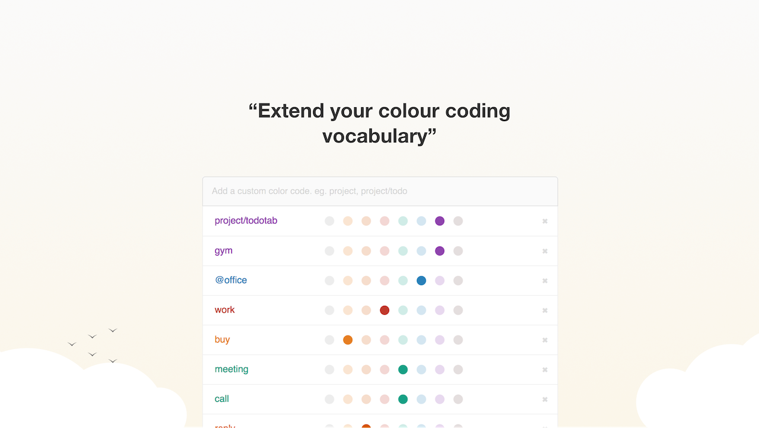The image size is (759, 428).
Task: Click the project/todotab label text
Action: pos(246,221)
